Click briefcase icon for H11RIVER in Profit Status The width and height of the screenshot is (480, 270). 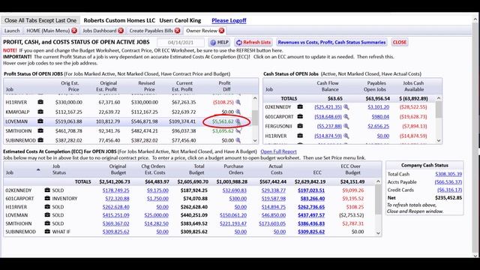(40, 102)
